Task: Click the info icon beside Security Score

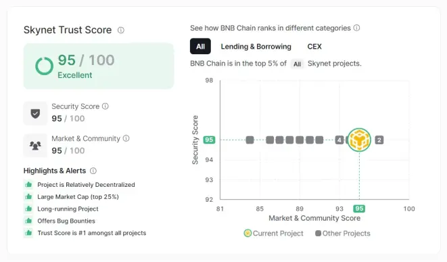Action: [105, 106]
